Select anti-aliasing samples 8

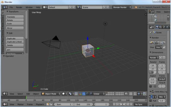tap(151, 97)
